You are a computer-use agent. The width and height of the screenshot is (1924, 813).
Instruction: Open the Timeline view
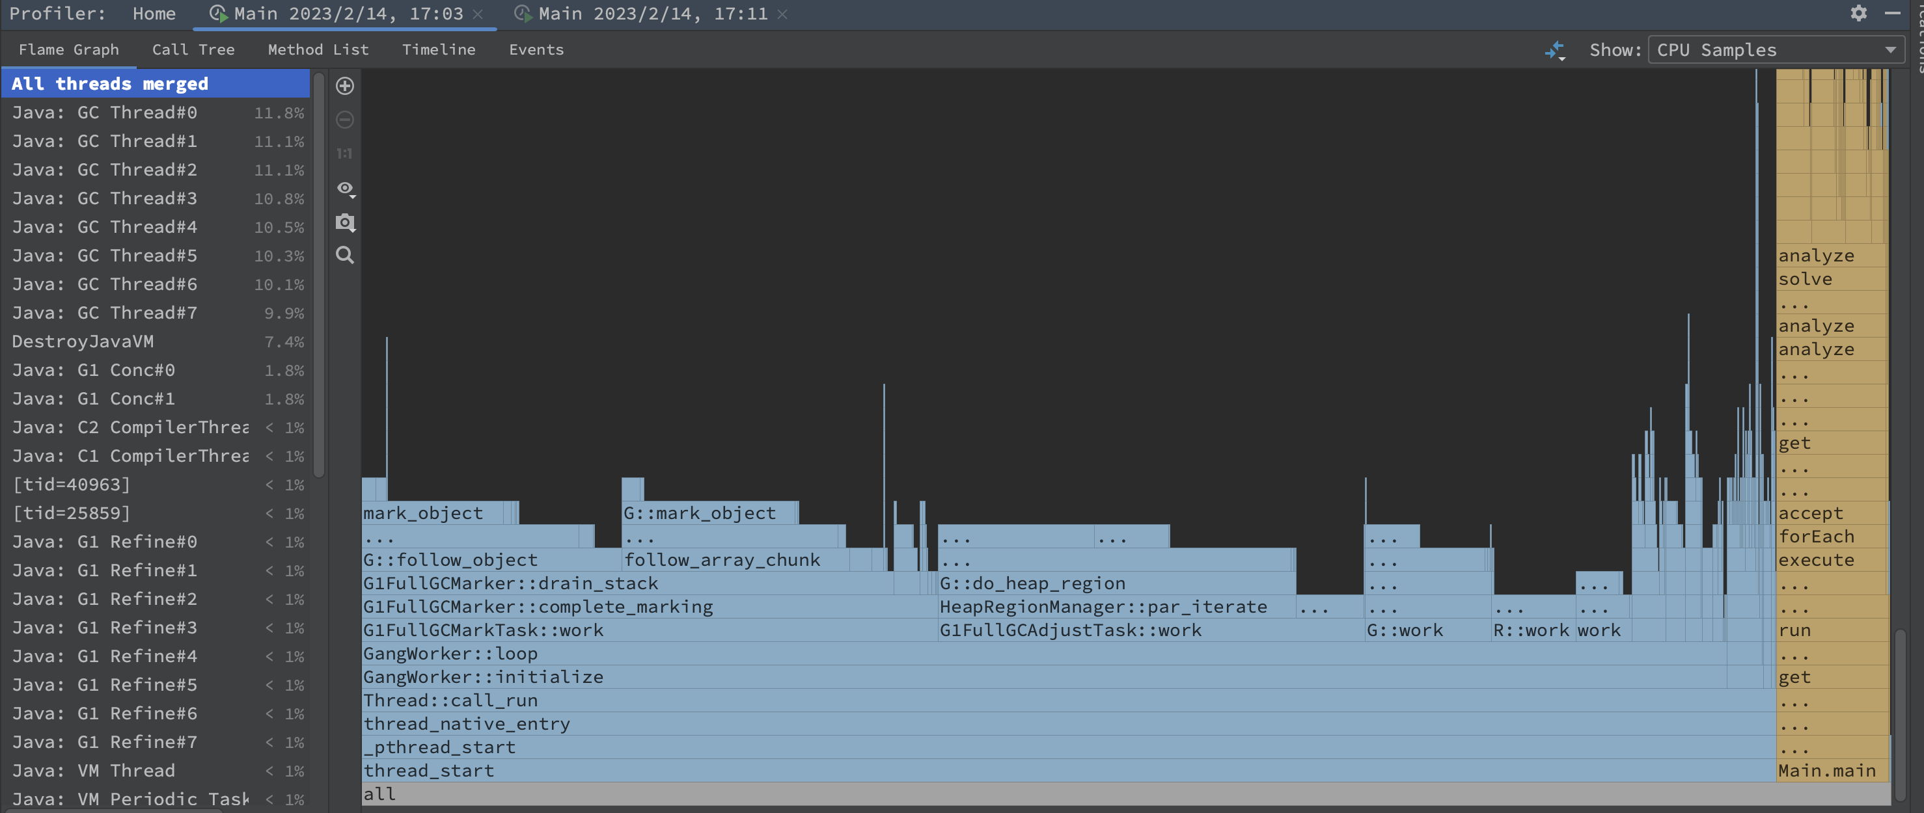tap(439, 49)
